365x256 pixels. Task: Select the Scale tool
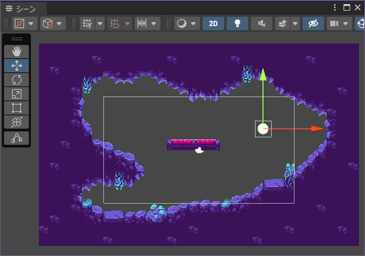pos(17,94)
